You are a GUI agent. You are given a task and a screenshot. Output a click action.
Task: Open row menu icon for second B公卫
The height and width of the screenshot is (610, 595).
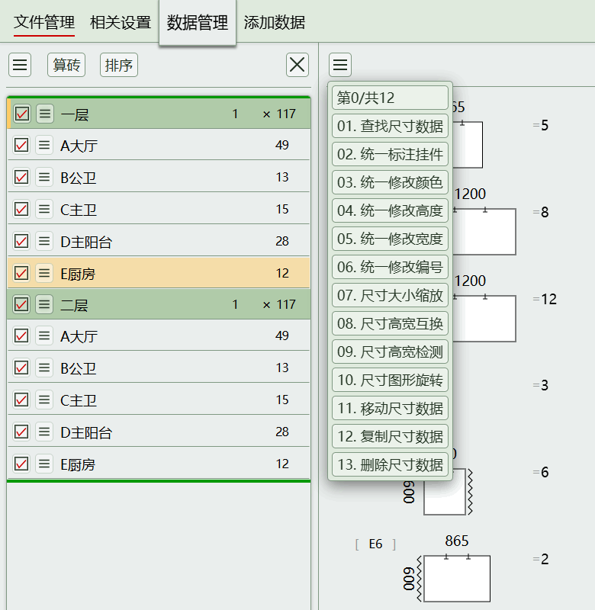tap(44, 368)
